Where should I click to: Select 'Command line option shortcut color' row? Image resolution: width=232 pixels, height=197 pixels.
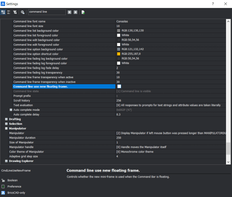(119, 54)
